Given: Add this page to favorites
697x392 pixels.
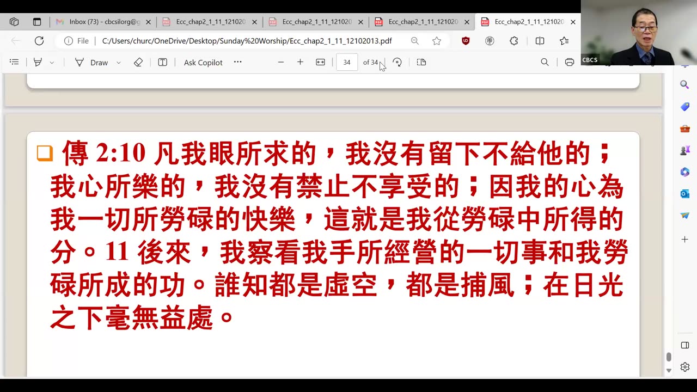Looking at the screenshot, I should [x=437, y=41].
